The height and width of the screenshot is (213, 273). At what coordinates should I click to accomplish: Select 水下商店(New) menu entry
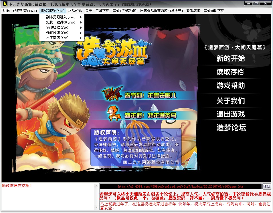coord(62,38)
